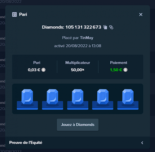Close the Pari dialog
The height and width of the screenshot is (152, 155).
141,15
